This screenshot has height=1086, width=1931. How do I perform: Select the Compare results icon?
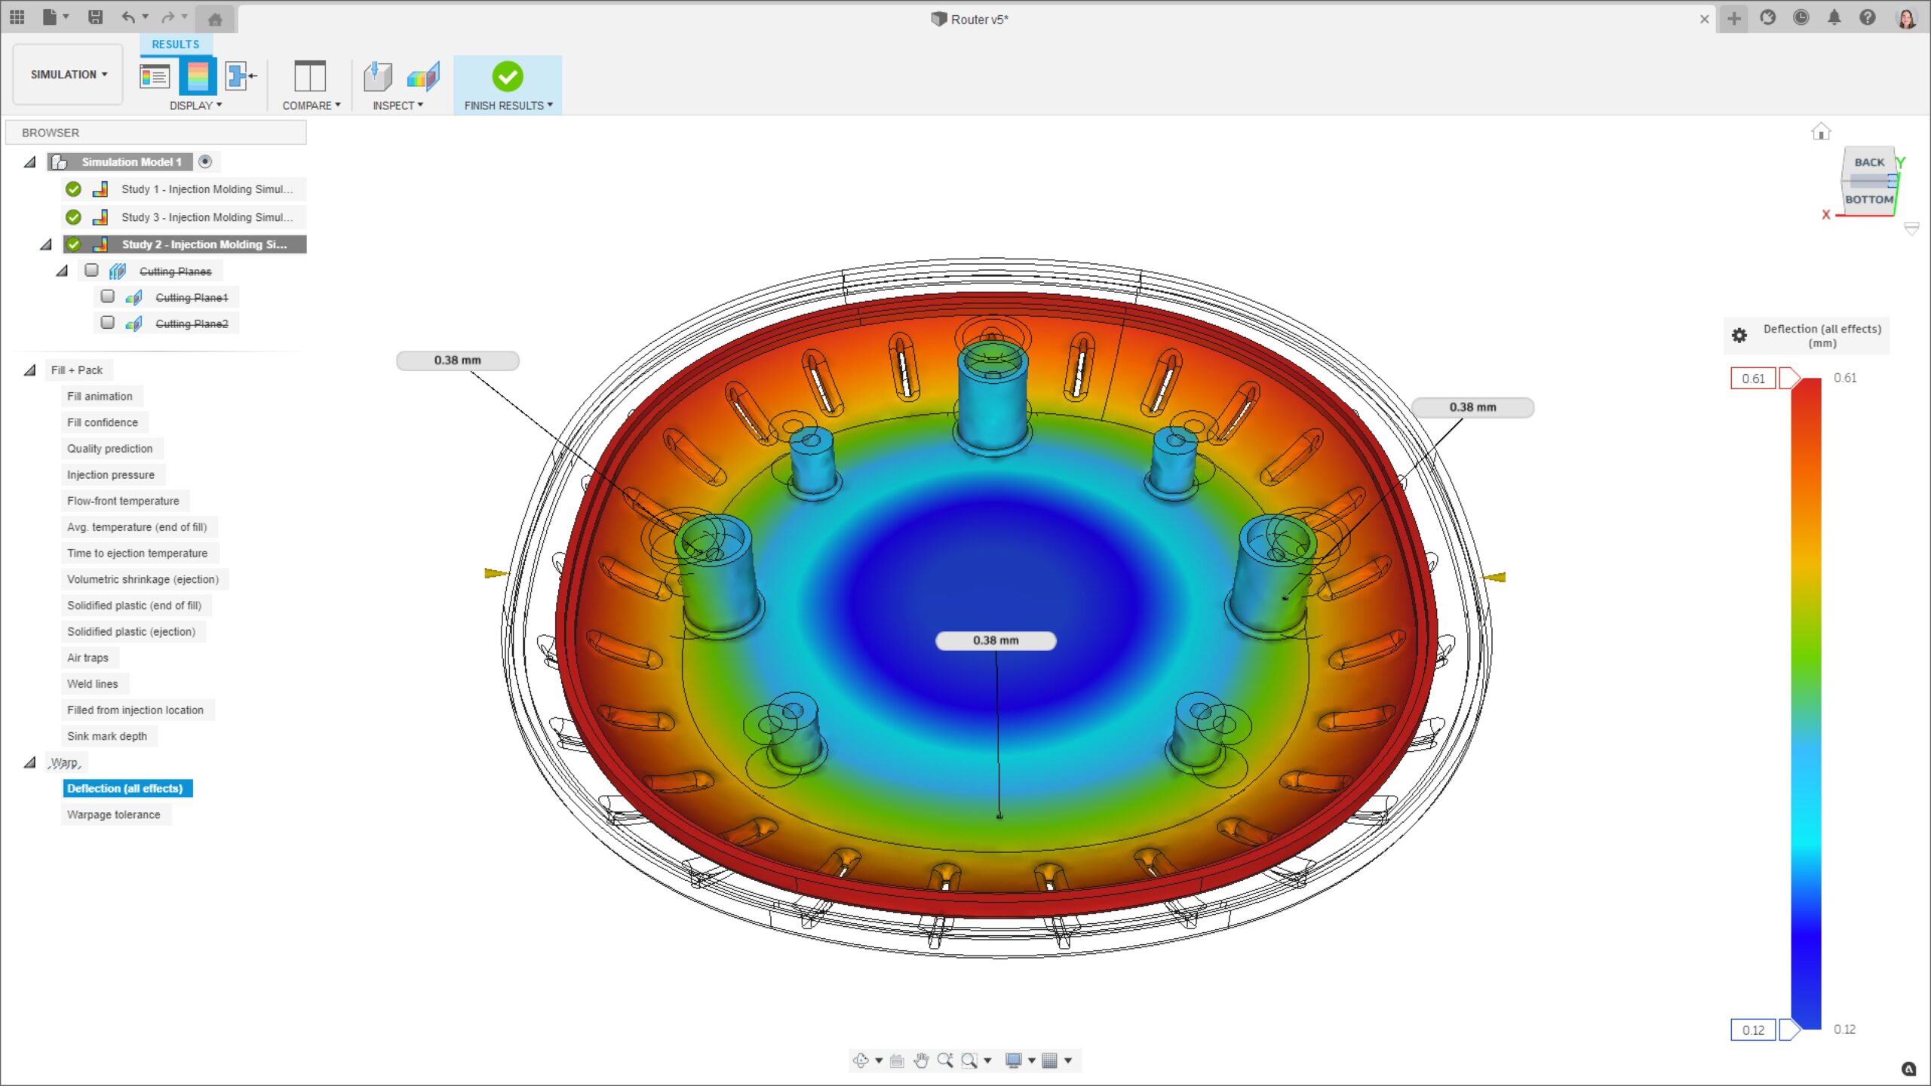[309, 76]
